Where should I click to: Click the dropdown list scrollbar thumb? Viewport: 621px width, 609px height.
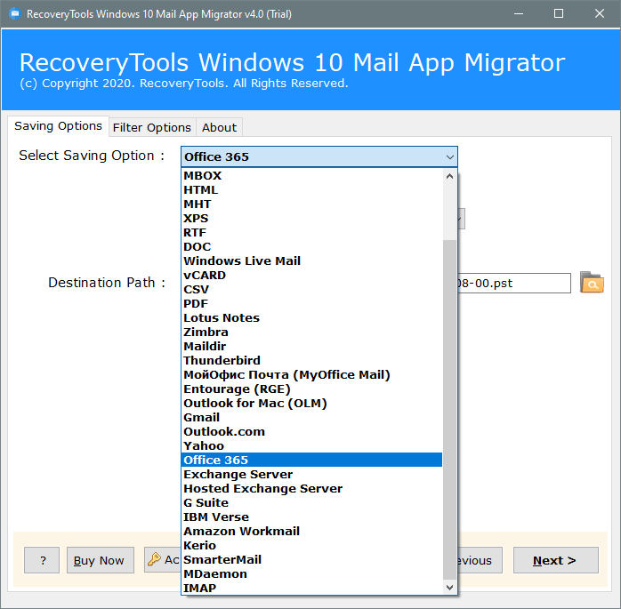click(449, 410)
